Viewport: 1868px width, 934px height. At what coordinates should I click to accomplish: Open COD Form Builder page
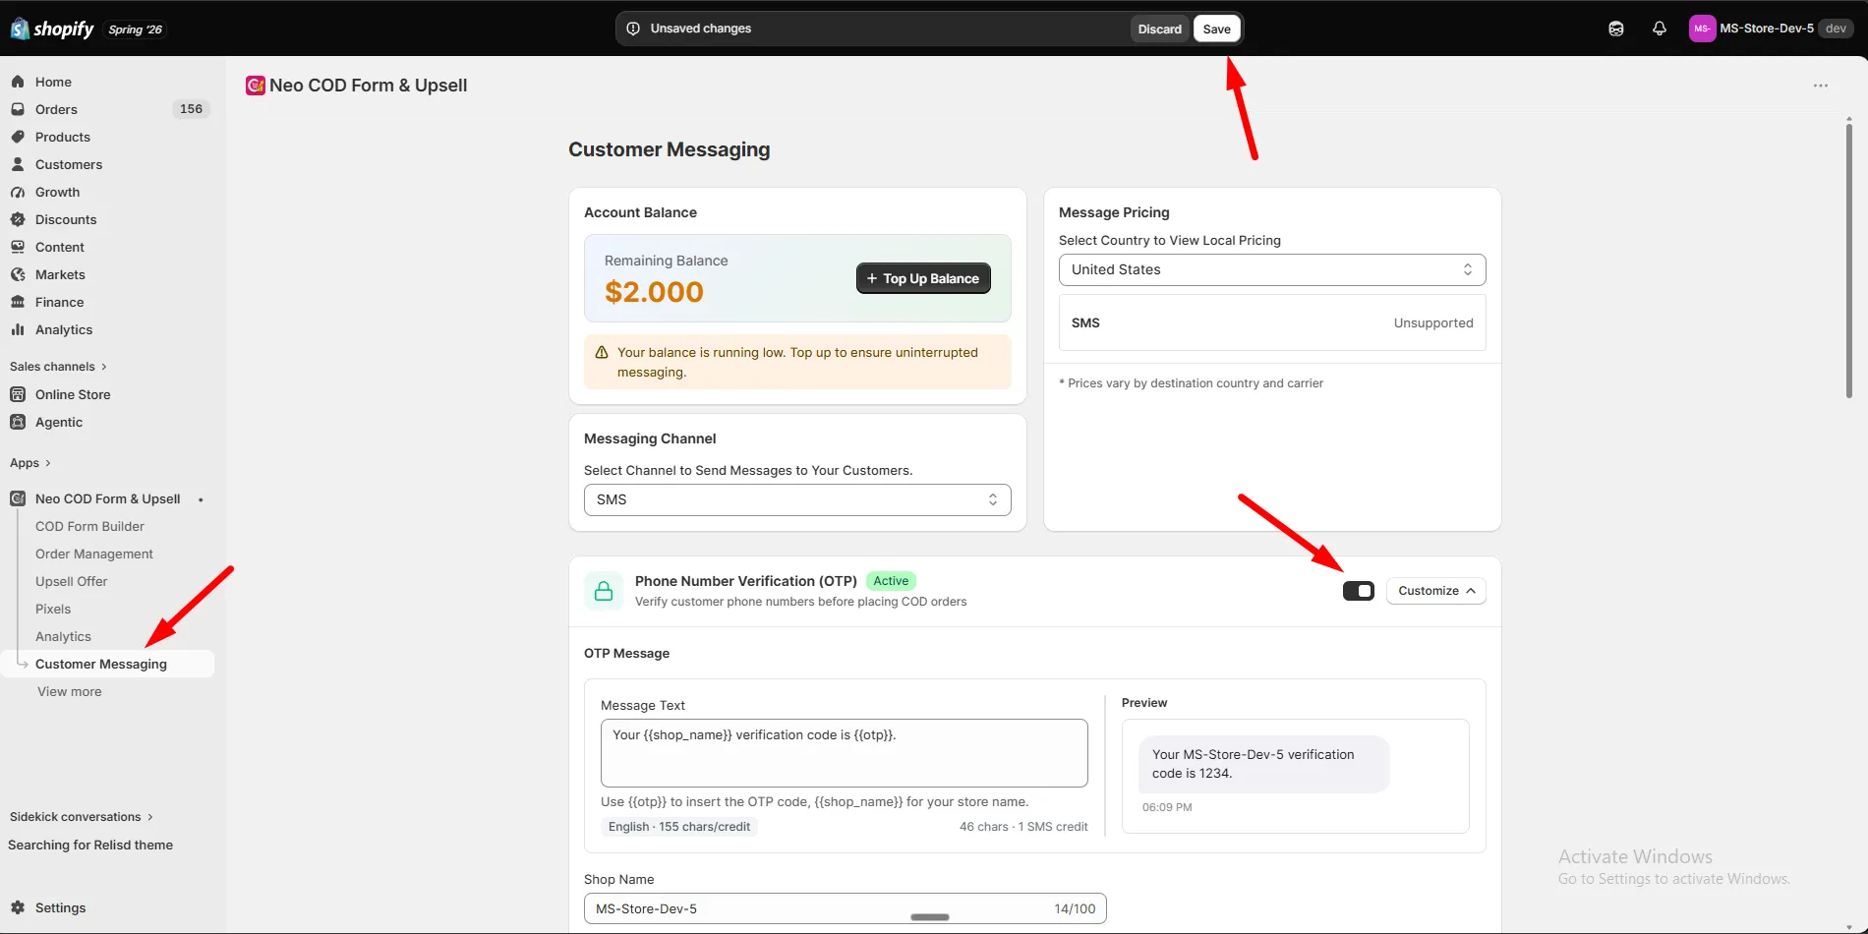pyautogui.click(x=89, y=526)
